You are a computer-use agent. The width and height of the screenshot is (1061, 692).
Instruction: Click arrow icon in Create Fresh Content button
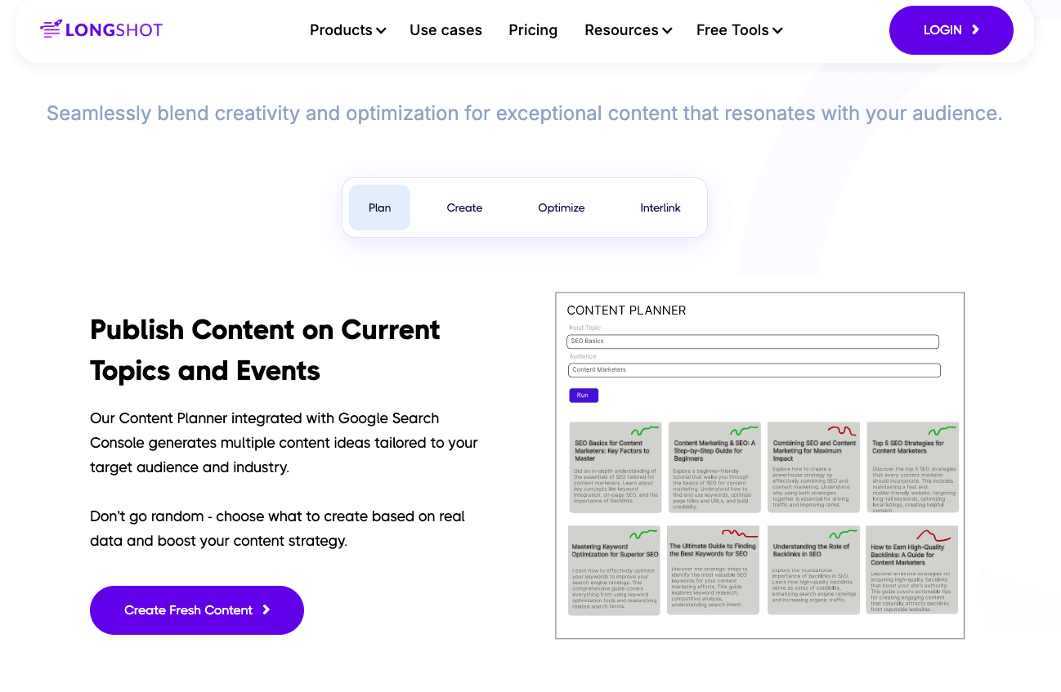(x=266, y=610)
